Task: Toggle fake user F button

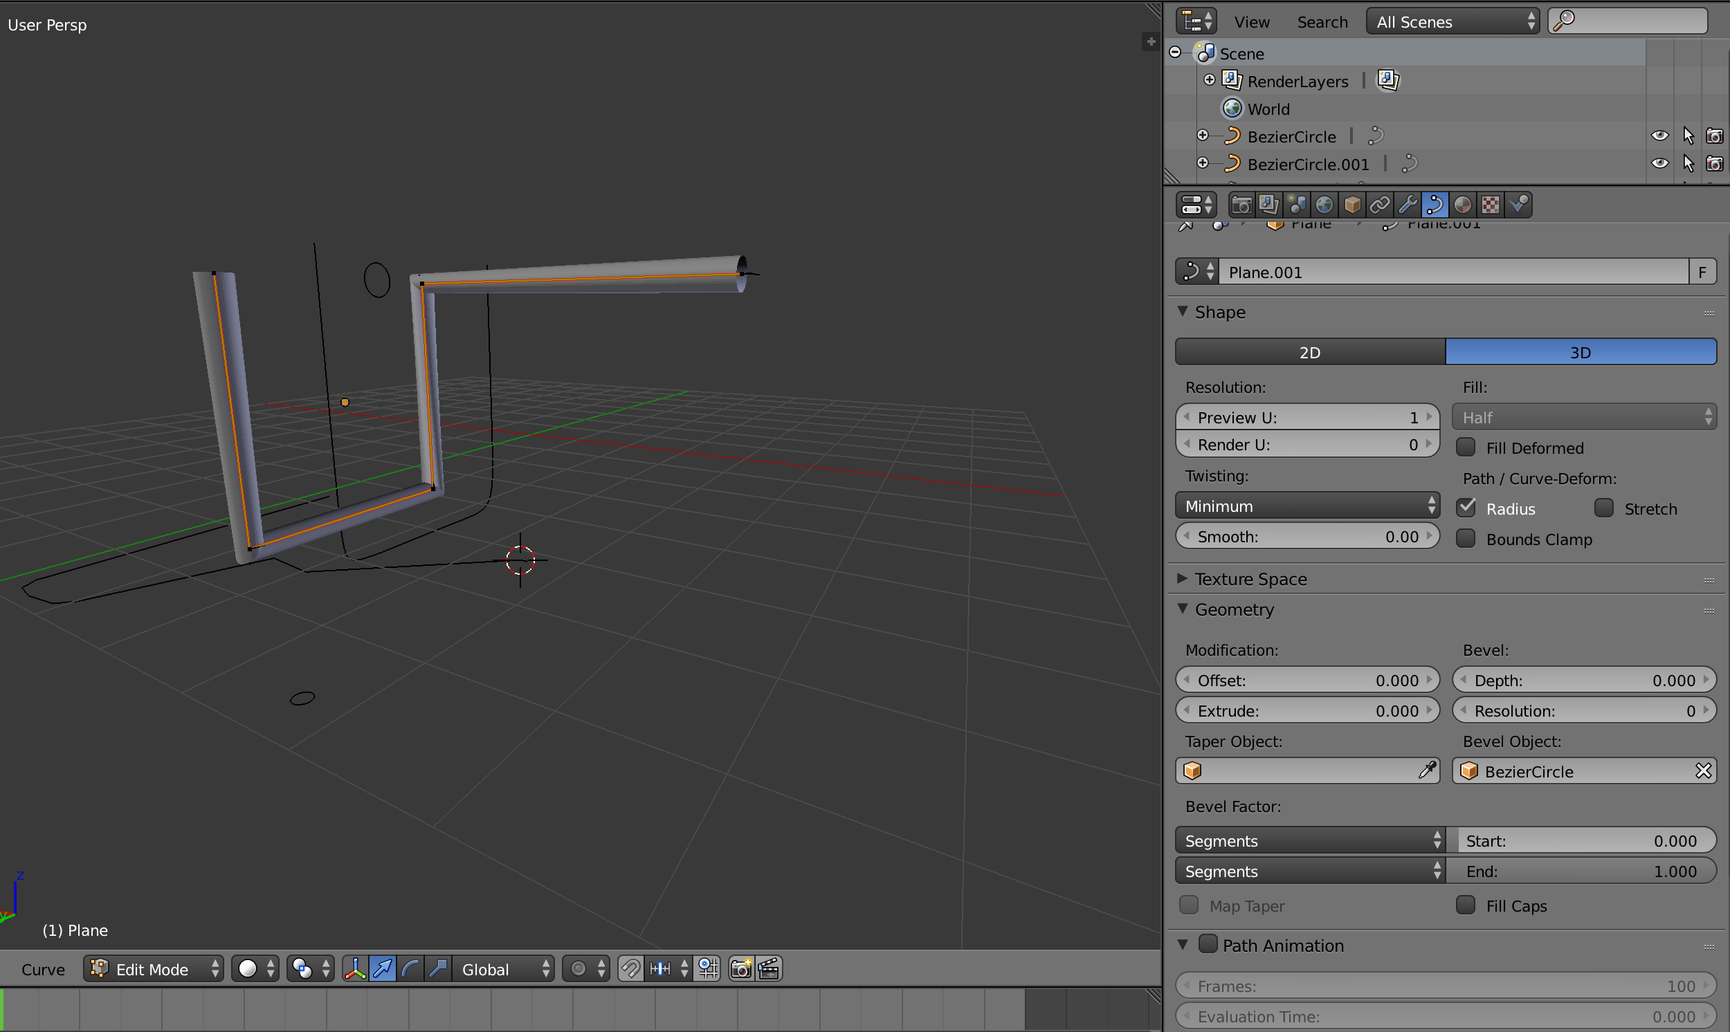Action: pyautogui.click(x=1702, y=272)
